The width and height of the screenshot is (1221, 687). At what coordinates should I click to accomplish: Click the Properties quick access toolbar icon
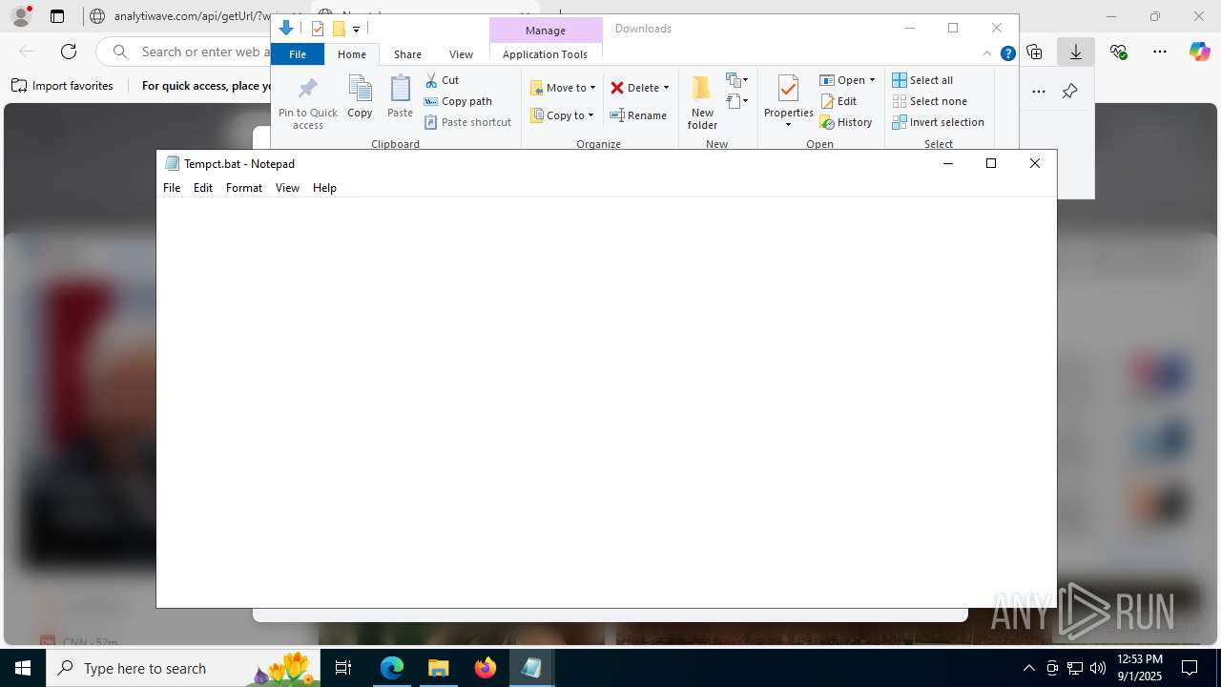coord(318,29)
